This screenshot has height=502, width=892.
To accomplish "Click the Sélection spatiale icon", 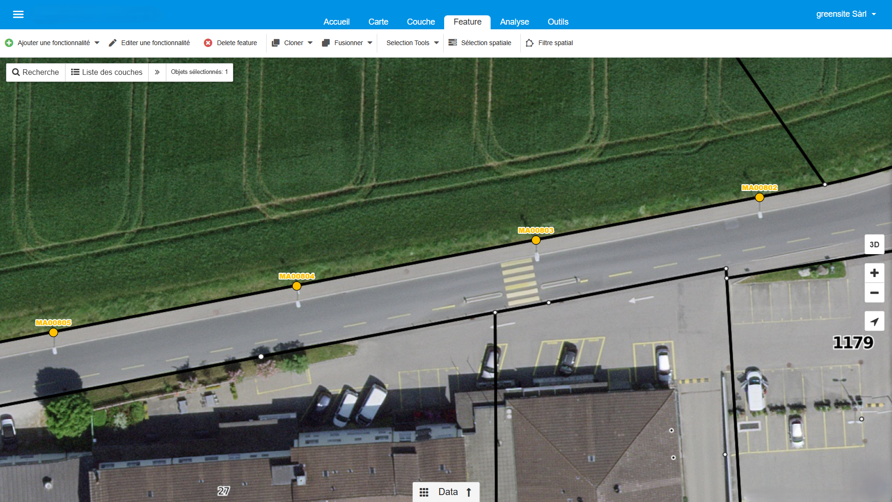I will tap(453, 43).
